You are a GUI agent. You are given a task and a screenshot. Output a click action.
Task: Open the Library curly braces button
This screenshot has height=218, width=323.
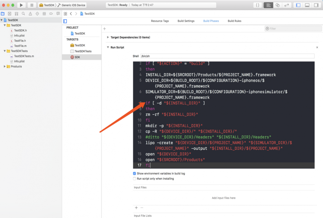[x=257, y=5]
